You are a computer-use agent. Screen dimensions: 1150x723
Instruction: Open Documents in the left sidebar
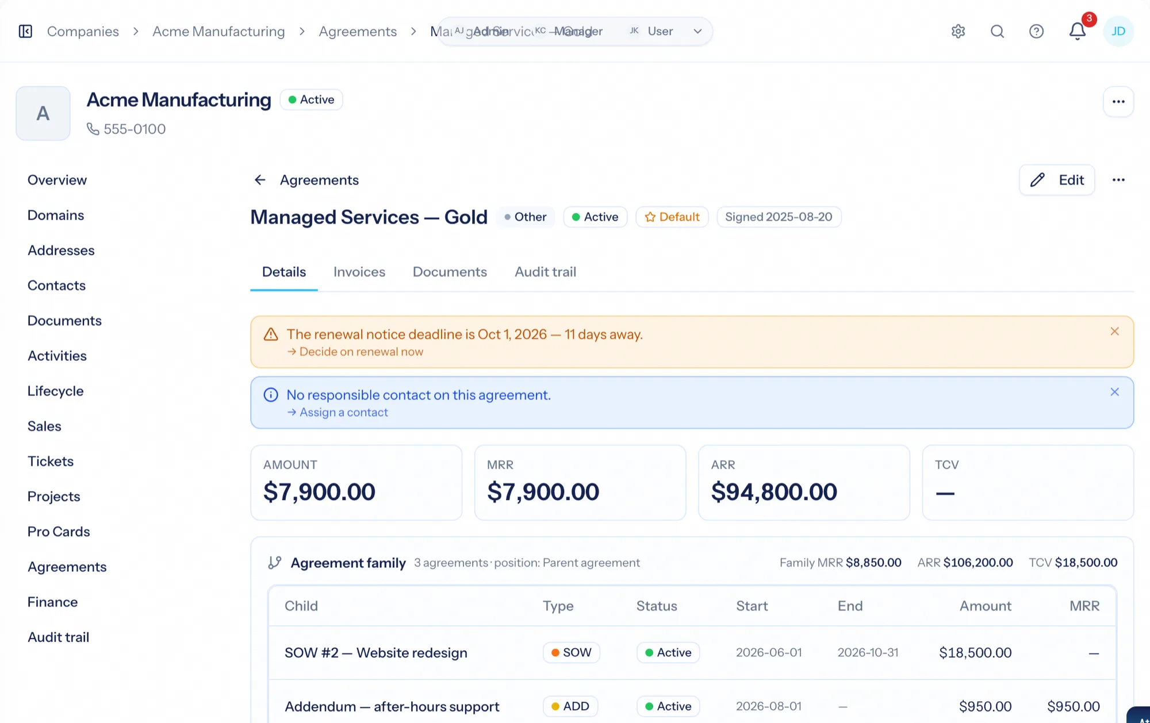[64, 320]
